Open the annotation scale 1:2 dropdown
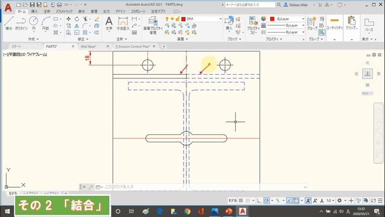The height and width of the screenshot is (217, 385). [x=330, y=201]
